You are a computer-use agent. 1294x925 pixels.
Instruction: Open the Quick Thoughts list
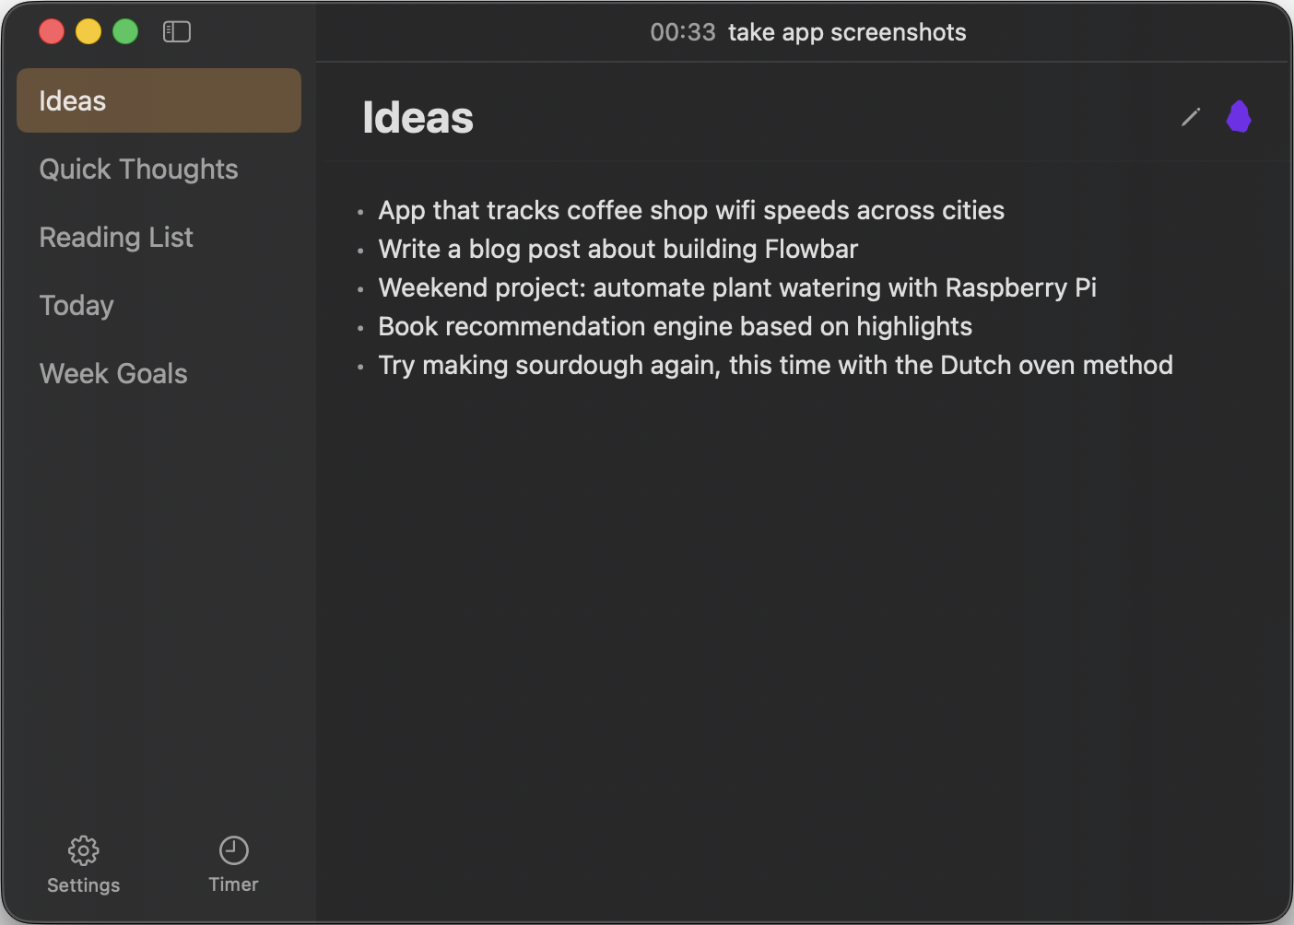[138, 170]
